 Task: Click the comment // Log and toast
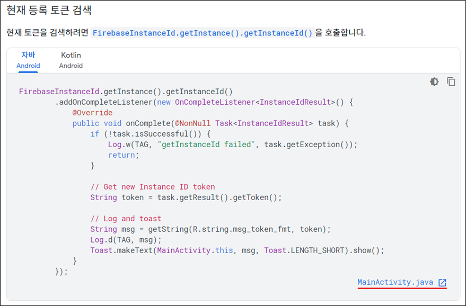pos(126,219)
